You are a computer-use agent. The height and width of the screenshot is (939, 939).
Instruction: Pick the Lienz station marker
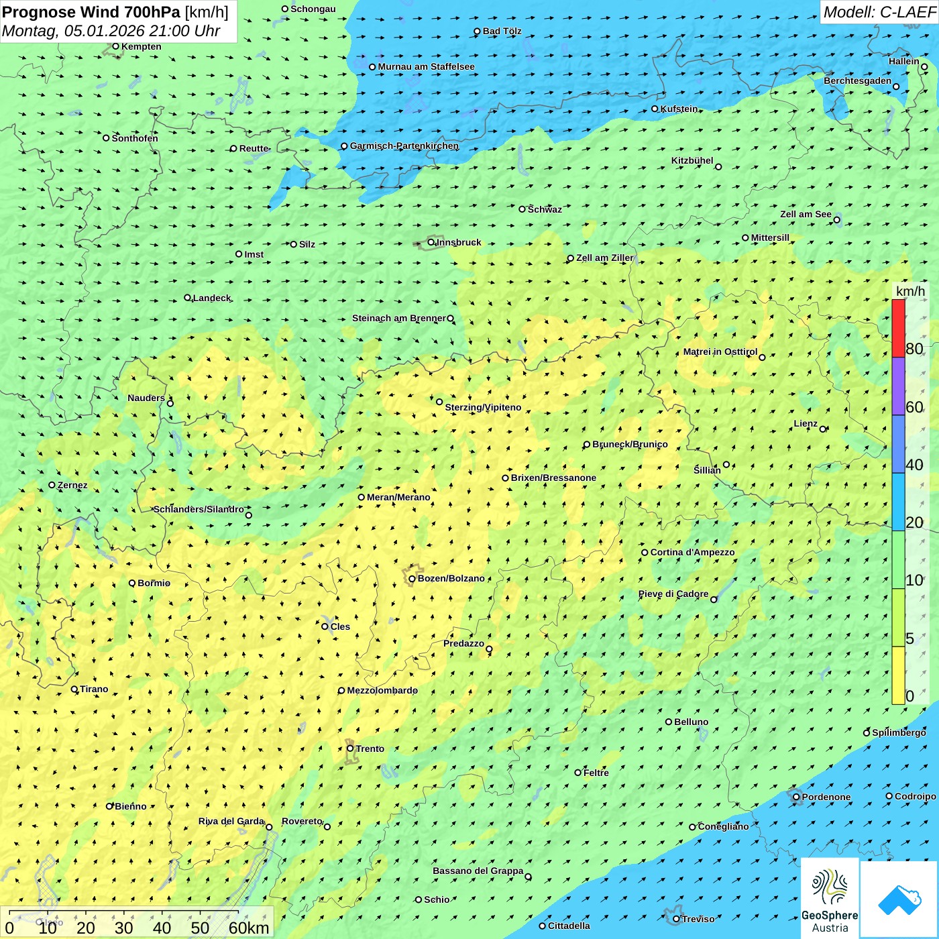tap(823, 429)
